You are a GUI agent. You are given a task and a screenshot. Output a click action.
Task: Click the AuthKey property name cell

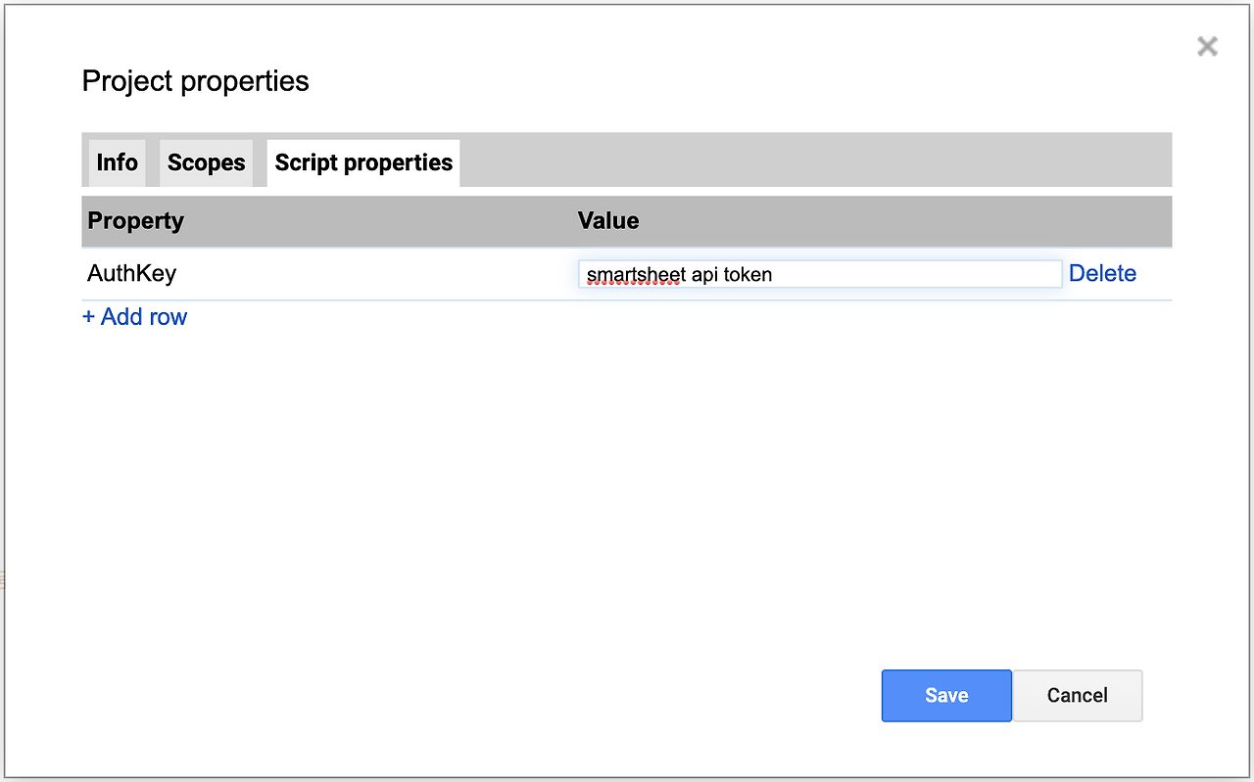(x=132, y=273)
